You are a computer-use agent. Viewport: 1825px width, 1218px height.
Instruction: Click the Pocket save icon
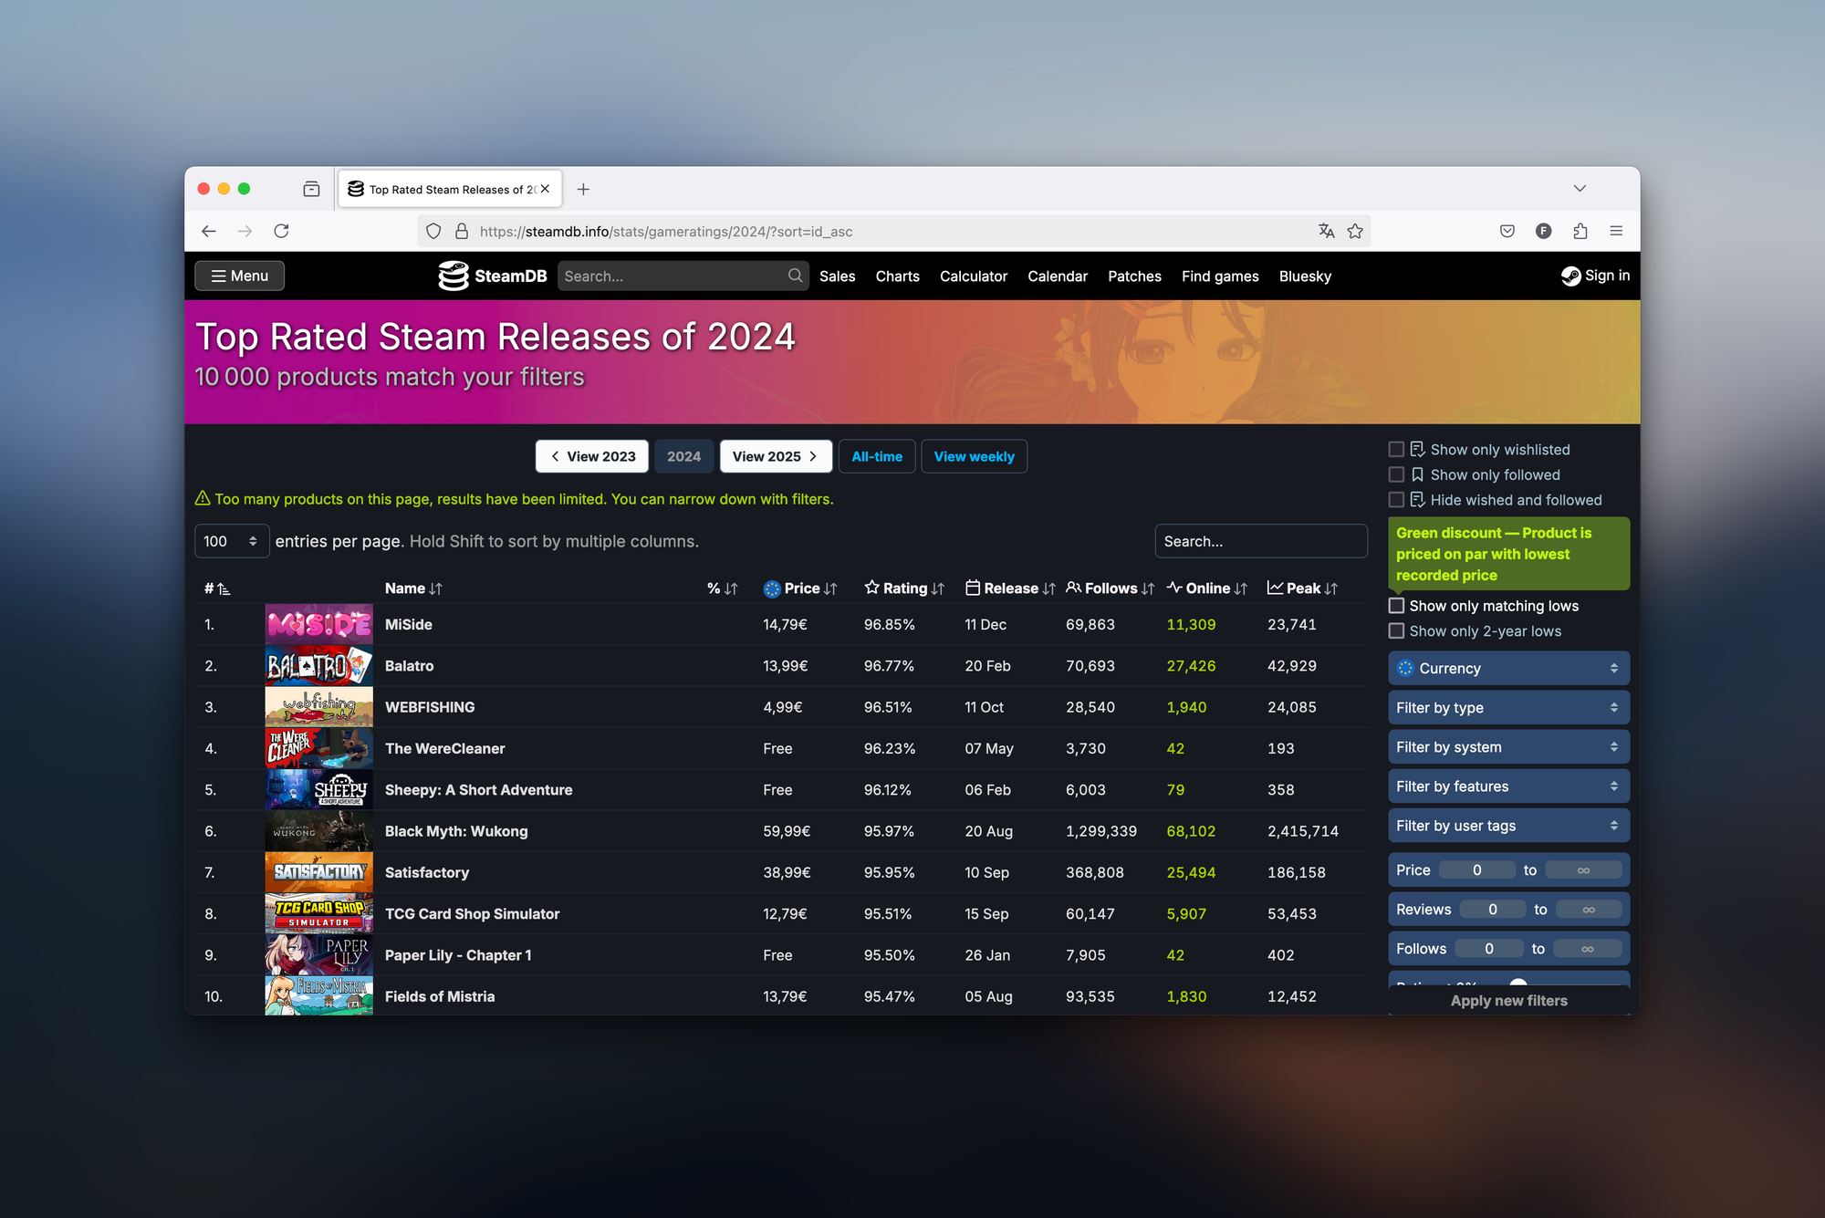coord(1507,231)
